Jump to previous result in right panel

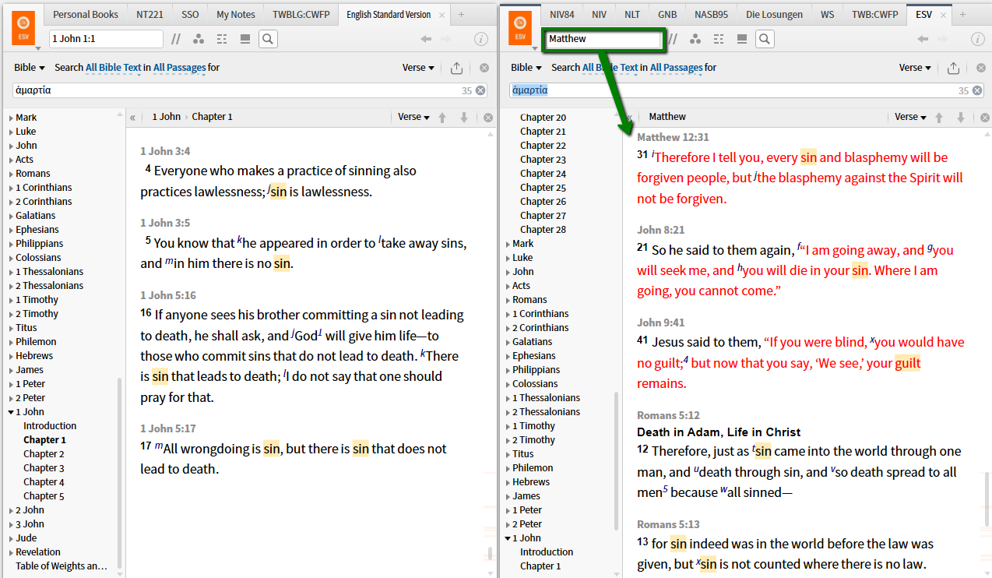939,117
